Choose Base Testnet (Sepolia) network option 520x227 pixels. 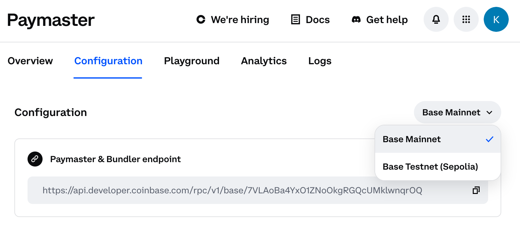[x=438, y=167]
